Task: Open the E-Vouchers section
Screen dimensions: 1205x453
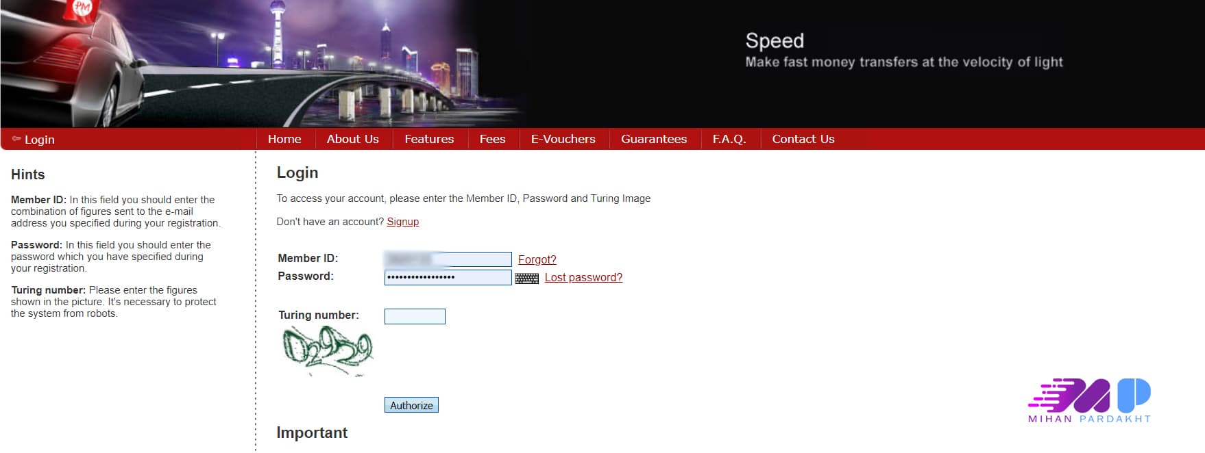Action: click(563, 139)
